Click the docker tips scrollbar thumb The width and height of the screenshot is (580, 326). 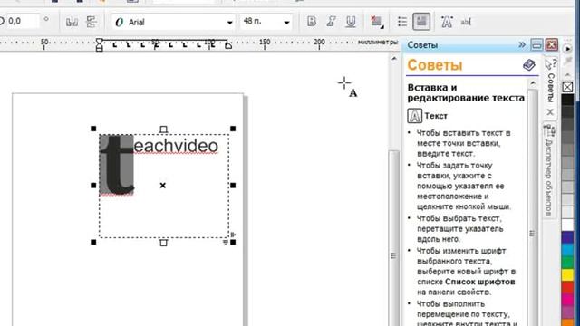coord(532,233)
